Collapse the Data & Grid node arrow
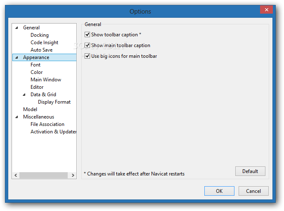Image resolution: width=284 pixels, height=211 pixels. coord(24,95)
